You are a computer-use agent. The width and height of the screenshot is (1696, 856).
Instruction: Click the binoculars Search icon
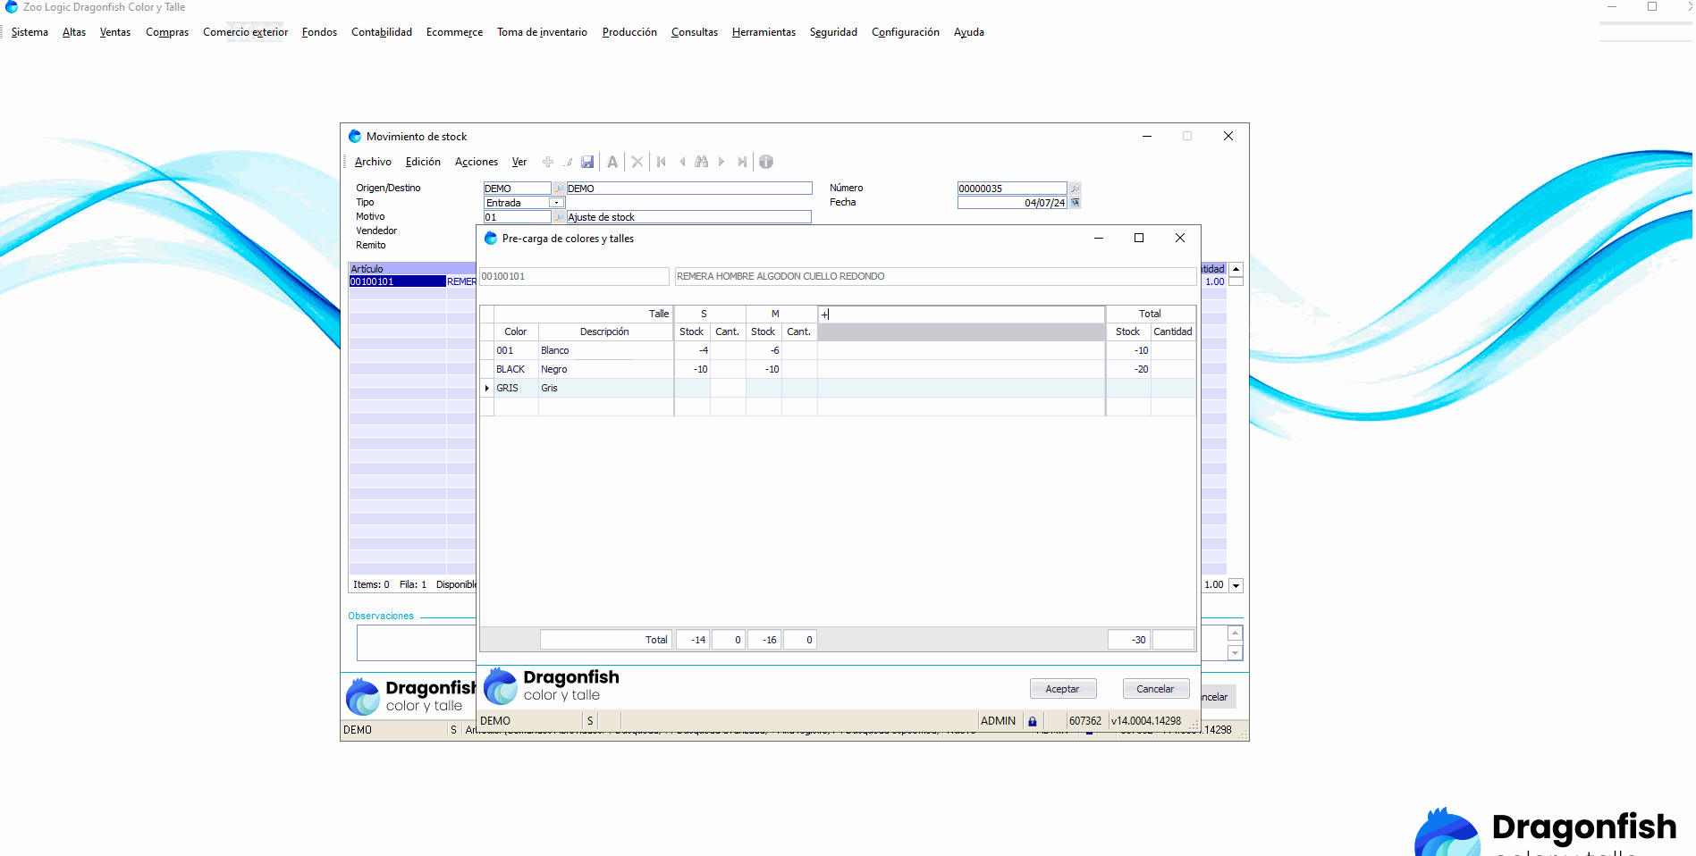click(702, 162)
